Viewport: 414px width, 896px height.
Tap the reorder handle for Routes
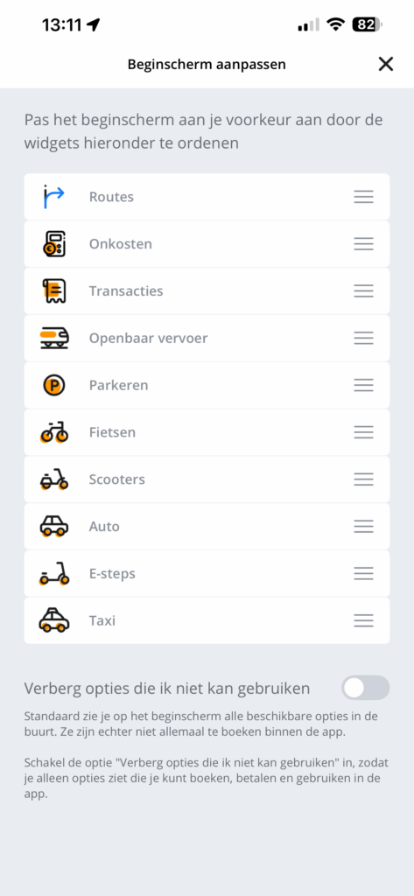(x=364, y=197)
